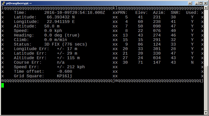
Task: Click the Longitude Err value +/- 17 m
Action: click(x=67, y=49)
